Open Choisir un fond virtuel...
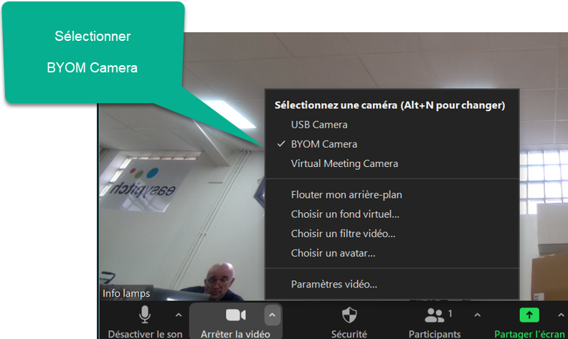 (x=345, y=214)
